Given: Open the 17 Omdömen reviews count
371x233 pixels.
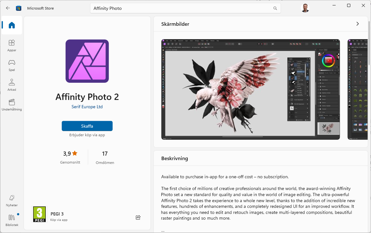Looking at the screenshot, I should (x=105, y=157).
